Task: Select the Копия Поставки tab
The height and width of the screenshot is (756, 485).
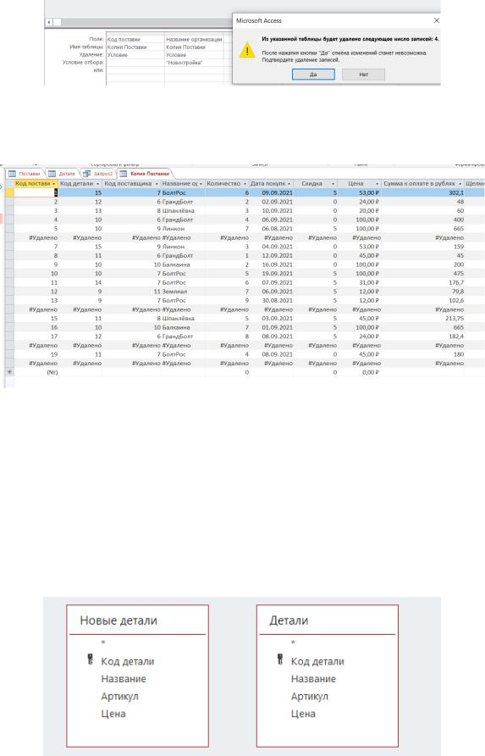Action: (x=150, y=174)
